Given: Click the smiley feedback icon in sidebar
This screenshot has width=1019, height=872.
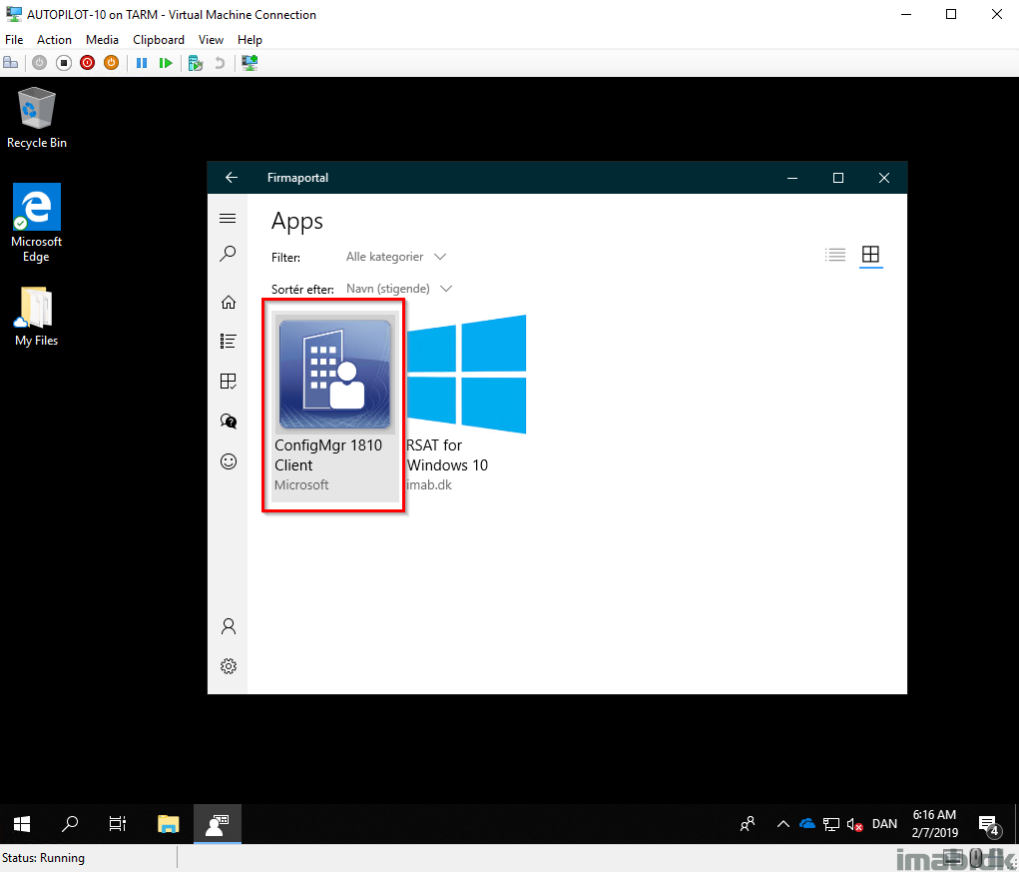Looking at the screenshot, I should click(x=229, y=461).
